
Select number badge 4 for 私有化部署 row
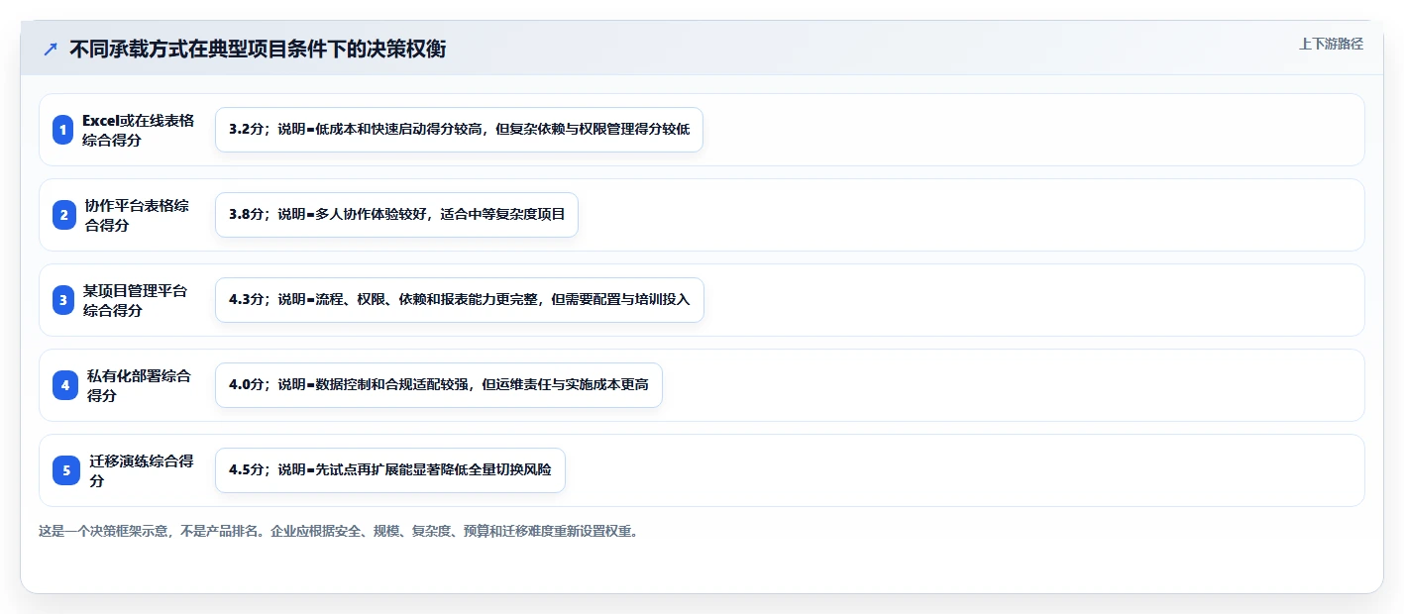click(x=66, y=385)
